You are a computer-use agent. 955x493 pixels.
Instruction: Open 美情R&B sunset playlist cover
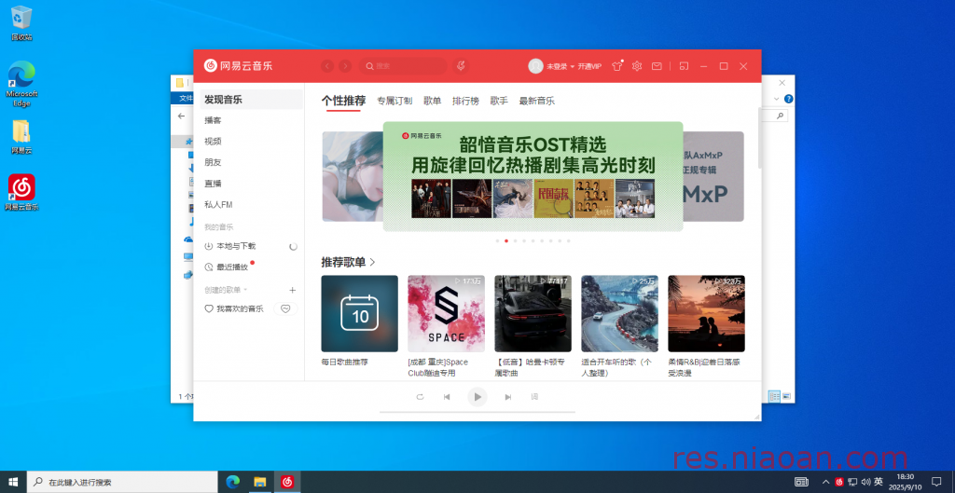[707, 313]
